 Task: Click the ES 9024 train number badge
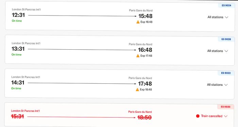tap(226, 5)
